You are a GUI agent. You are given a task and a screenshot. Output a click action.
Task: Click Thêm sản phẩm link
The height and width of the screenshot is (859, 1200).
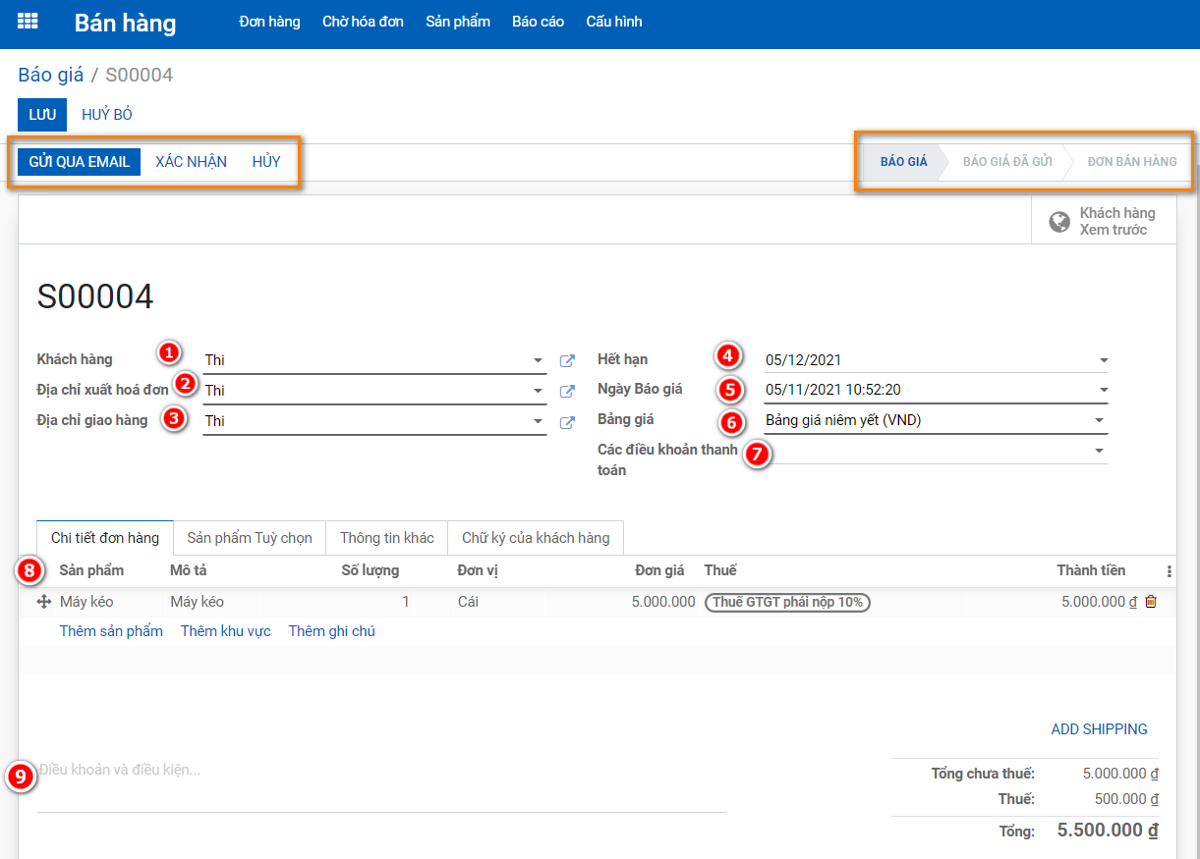tap(111, 631)
